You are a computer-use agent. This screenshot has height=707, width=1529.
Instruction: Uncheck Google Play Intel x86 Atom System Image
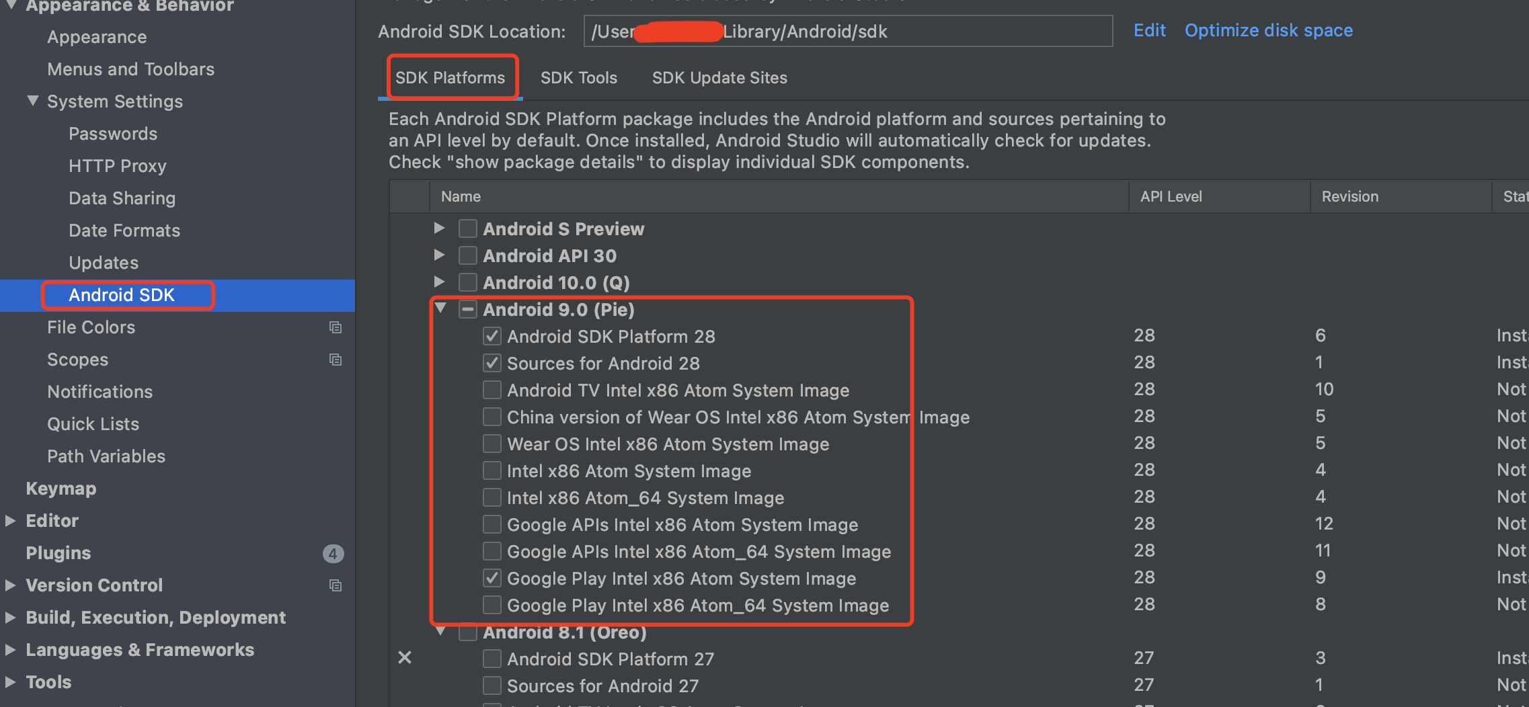coord(492,578)
